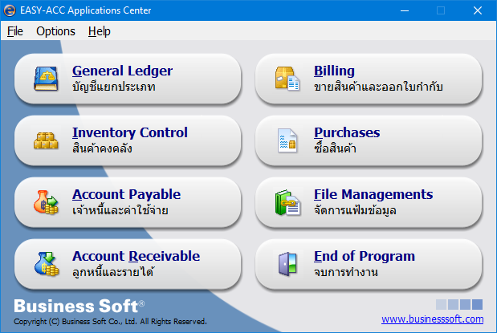The height and width of the screenshot is (333, 497).
Task: Click the Account Payable money bag icon
Action: tap(47, 201)
